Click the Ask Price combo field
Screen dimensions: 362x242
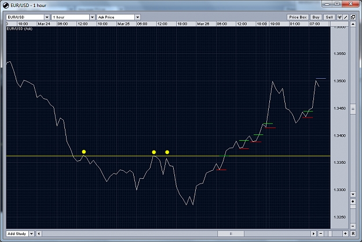click(116, 17)
